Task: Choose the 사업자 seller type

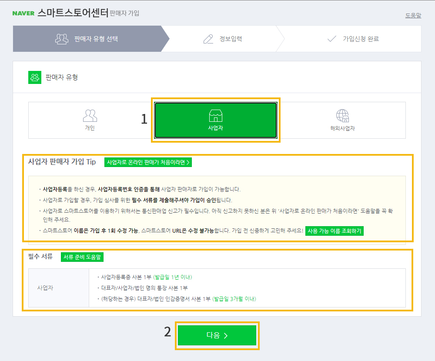Action: pyautogui.click(x=216, y=120)
